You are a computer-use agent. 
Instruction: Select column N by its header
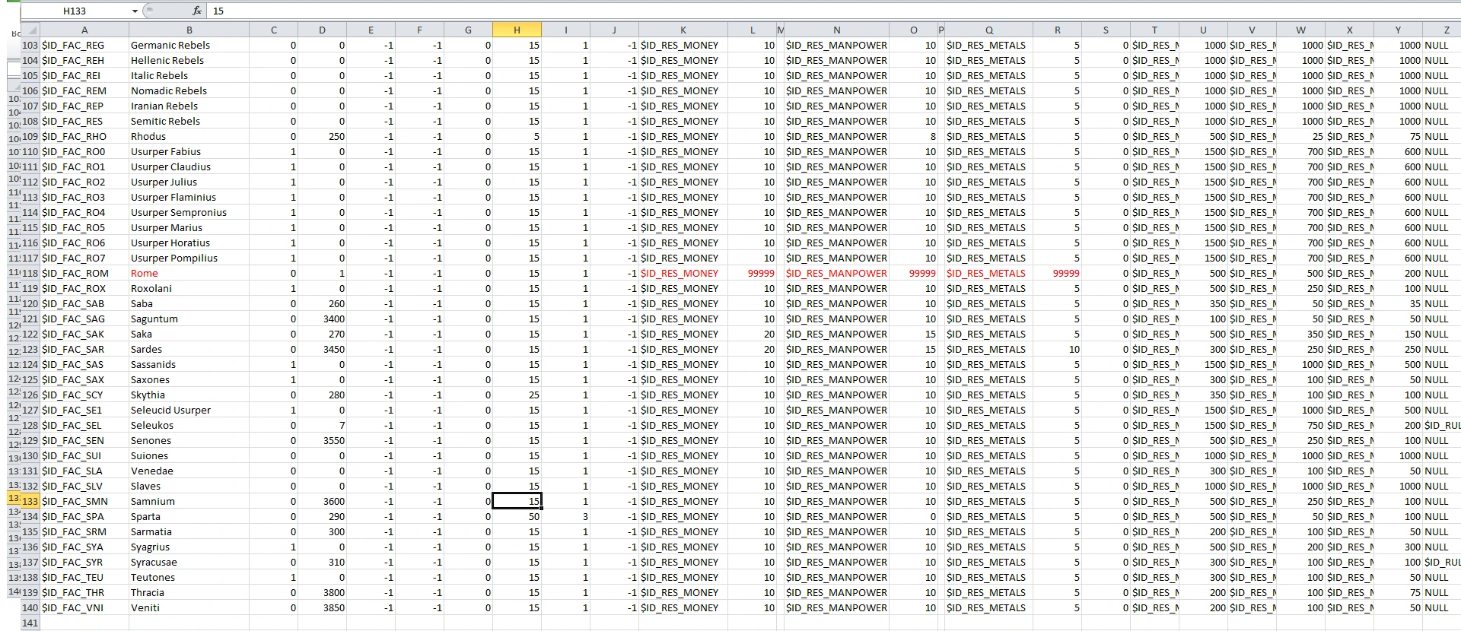[836, 30]
